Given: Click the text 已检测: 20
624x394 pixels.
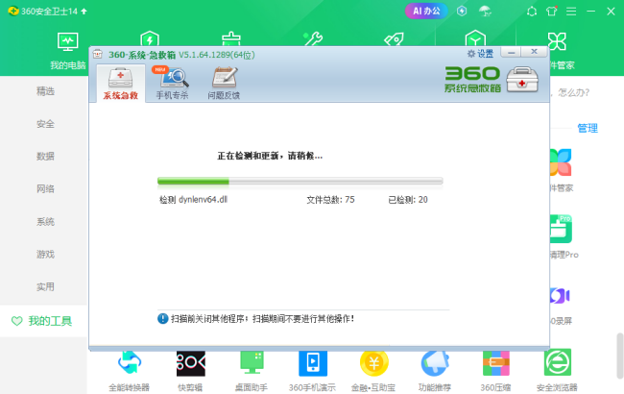Looking at the screenshot, I should coord(408,200).
